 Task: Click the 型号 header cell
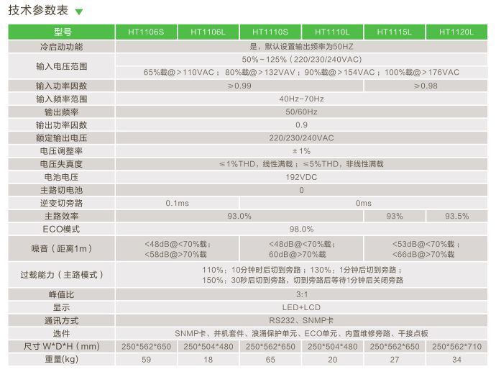[x=62, y=32]
